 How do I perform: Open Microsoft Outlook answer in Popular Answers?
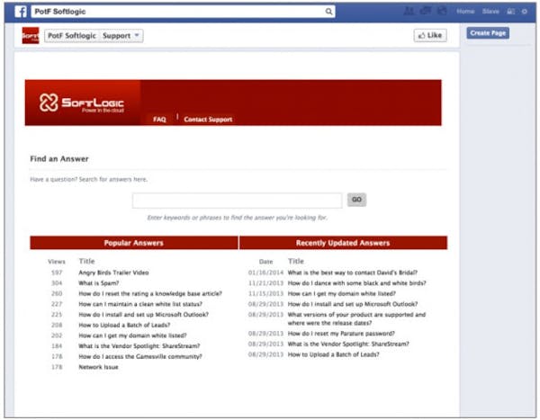[x=144, y=315]
